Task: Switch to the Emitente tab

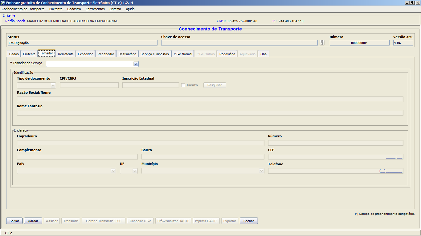Action: coord(29,54)
